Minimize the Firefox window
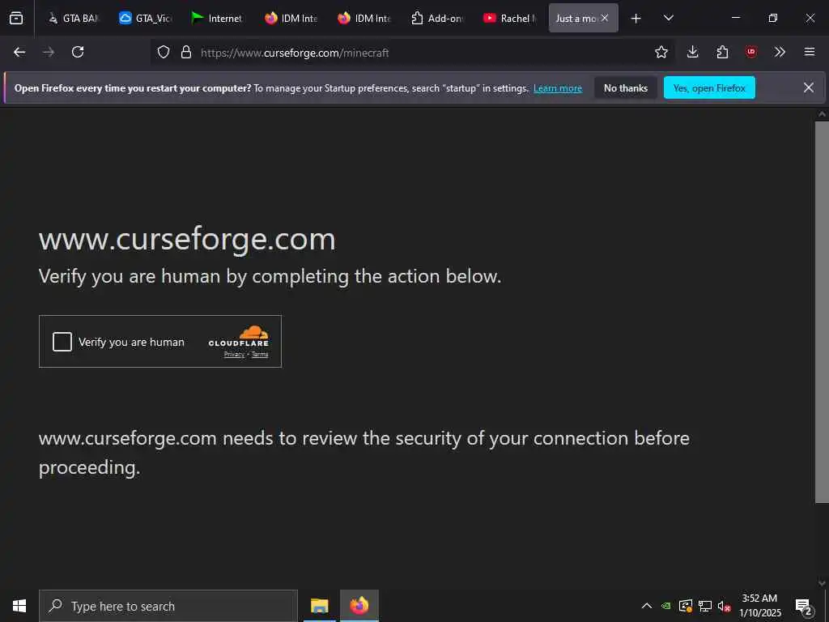This screenshot has width=829, height=622. 735,18
